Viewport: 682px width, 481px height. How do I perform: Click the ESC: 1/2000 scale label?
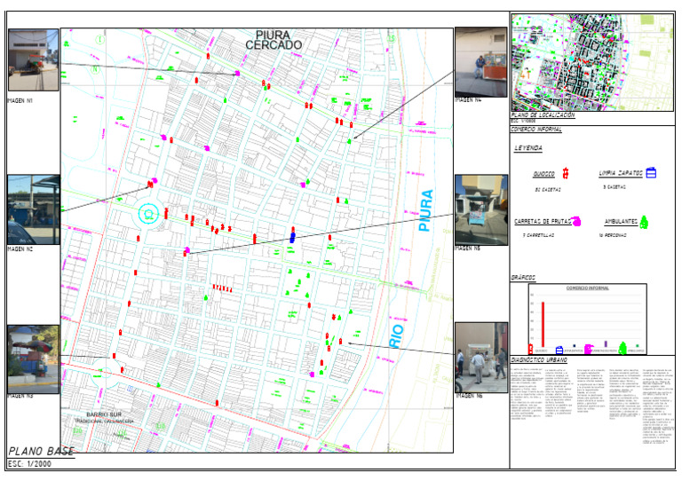29,463
